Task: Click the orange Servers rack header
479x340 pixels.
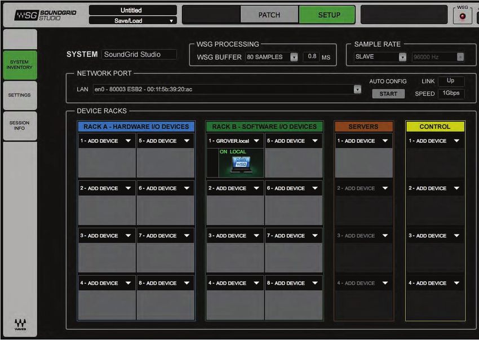Action: [x=363, y=126]
